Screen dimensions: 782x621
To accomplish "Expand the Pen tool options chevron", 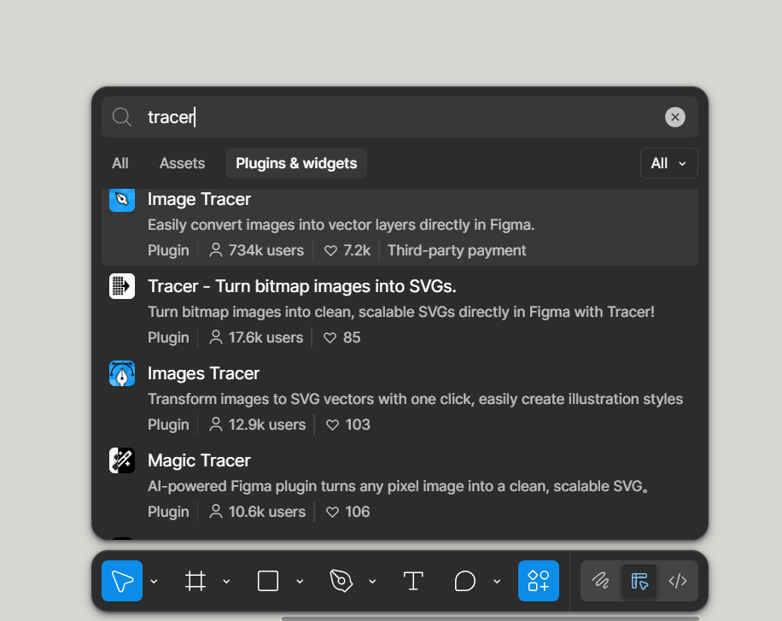I will [372, 581].
